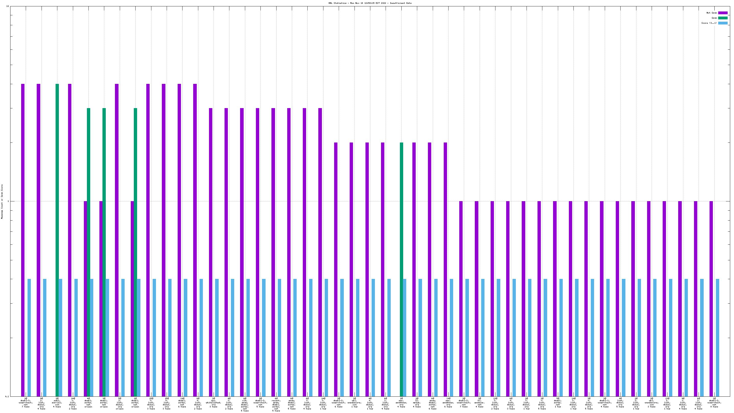
Task: Click the purple Not Spam legend swatch
Action: click(723, 13)
